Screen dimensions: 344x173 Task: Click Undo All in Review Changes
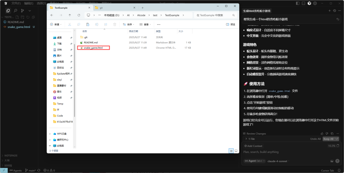click(x=315, y=139)
